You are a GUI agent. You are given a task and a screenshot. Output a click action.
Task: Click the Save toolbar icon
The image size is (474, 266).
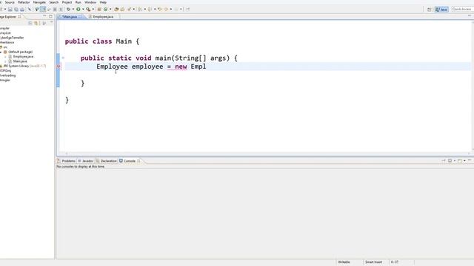(x=10, y=10)
